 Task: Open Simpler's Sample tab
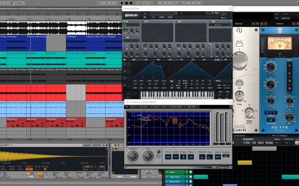click(x=87, y=145)
